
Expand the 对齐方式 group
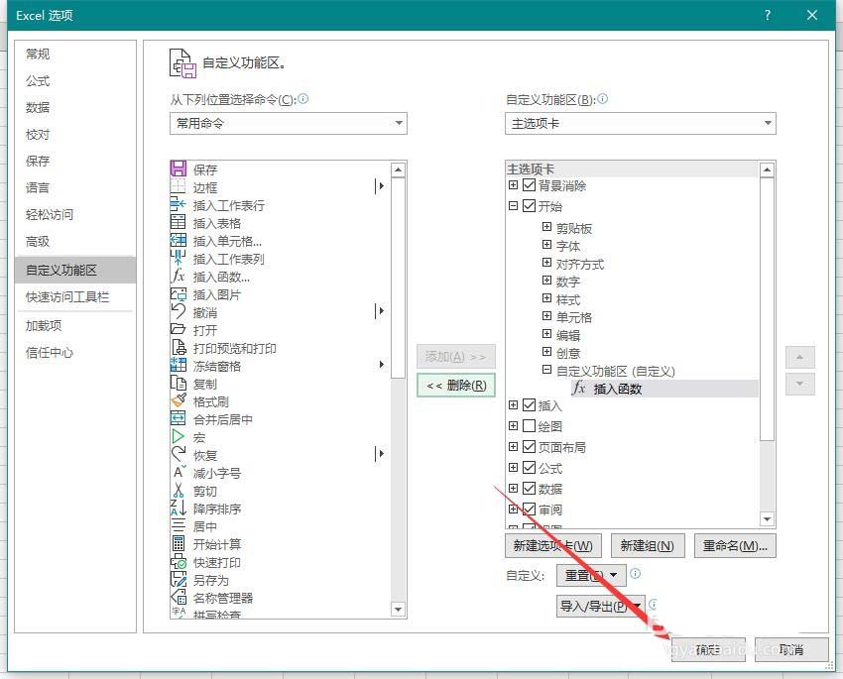546,262
